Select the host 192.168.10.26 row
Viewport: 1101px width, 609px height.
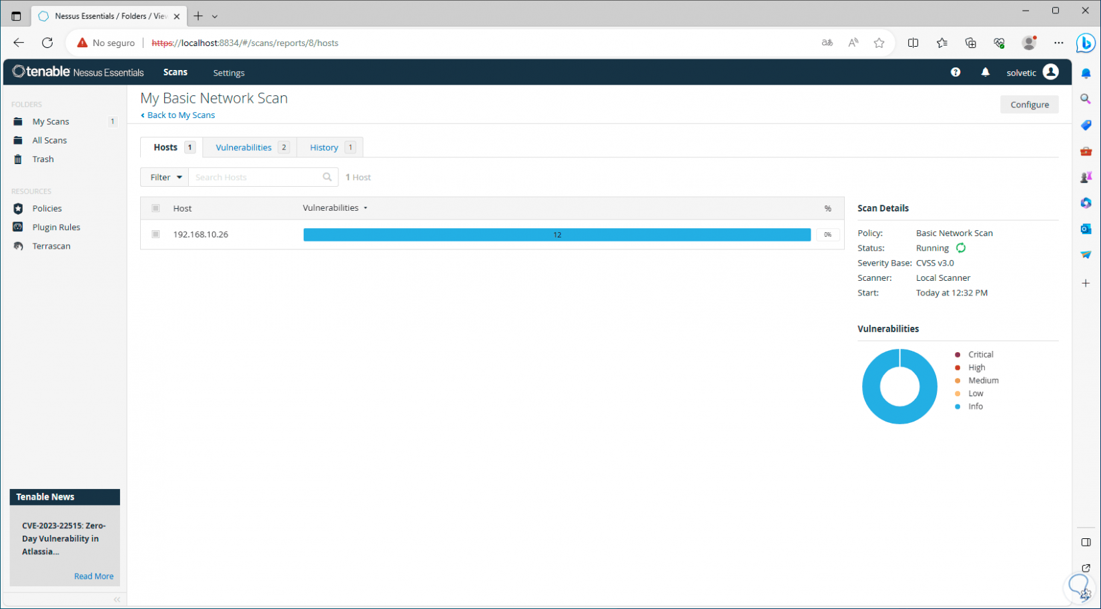click(x=492, y=234)
